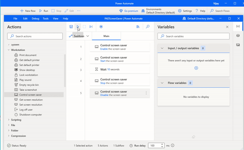The width and height of the screenshot is (244, 150).
Task: Add an input or output variable with the plus icon
Action: (x=196, y=68)
